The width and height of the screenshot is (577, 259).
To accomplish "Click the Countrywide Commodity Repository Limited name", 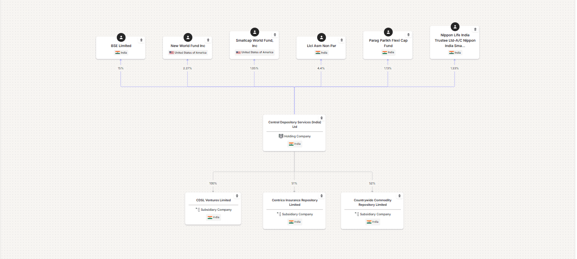I will [x=372, y=202].
